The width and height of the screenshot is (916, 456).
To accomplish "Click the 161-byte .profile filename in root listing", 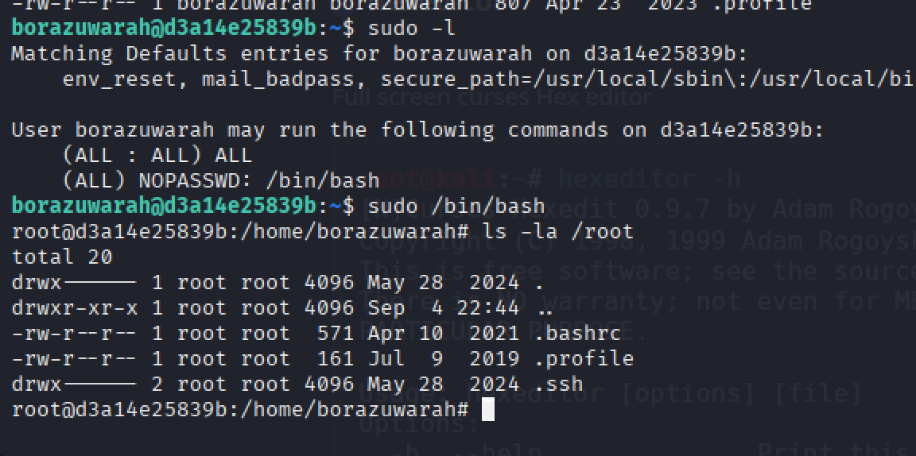I will [x=584, y=359].
